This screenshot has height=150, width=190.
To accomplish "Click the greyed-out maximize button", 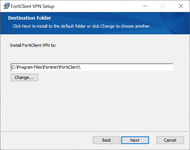I will (163, 6).
